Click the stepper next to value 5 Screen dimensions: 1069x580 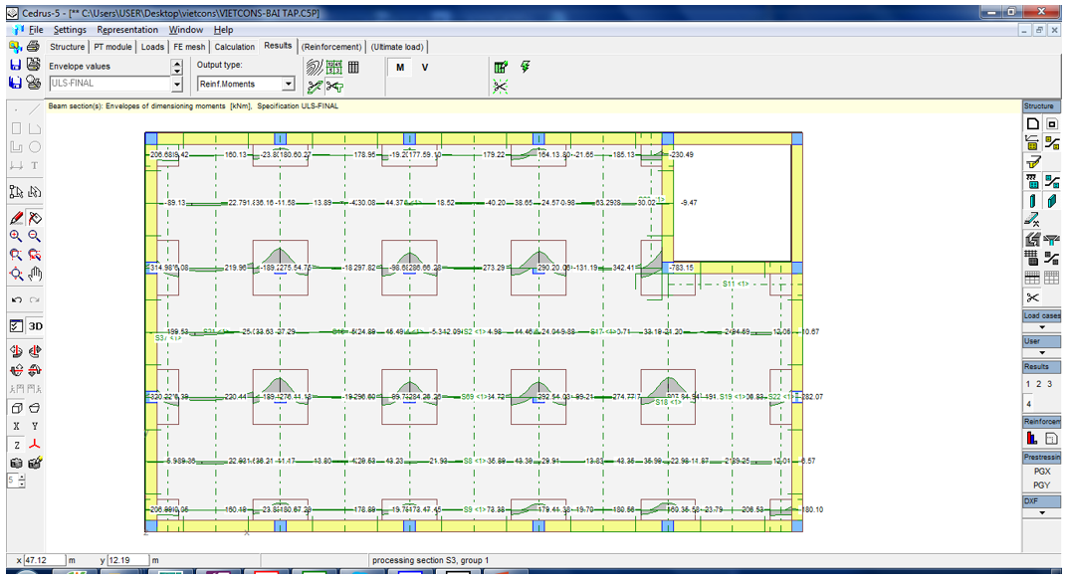pos(22,481)
